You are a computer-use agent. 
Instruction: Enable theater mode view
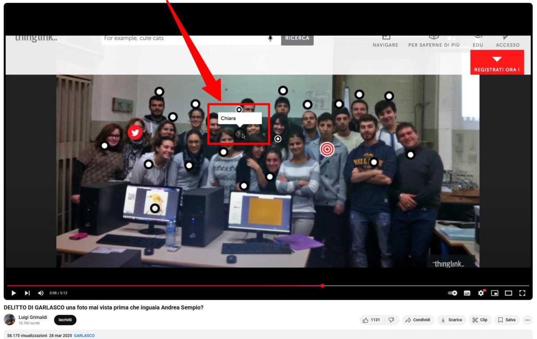pyautogui.click(x=509, y=293)
